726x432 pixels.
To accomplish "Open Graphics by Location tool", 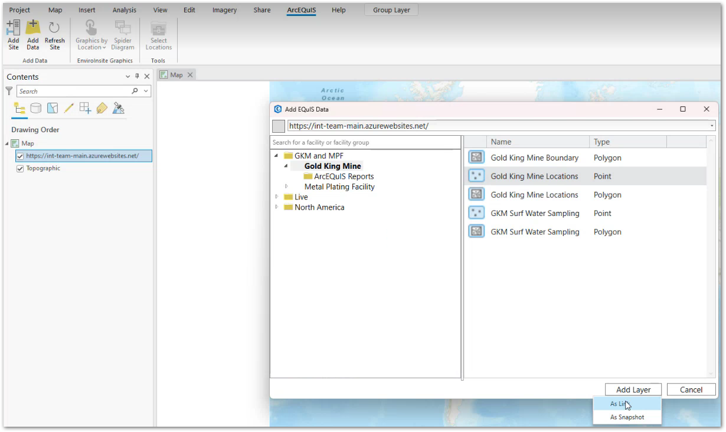I will (x=91, y=35).
